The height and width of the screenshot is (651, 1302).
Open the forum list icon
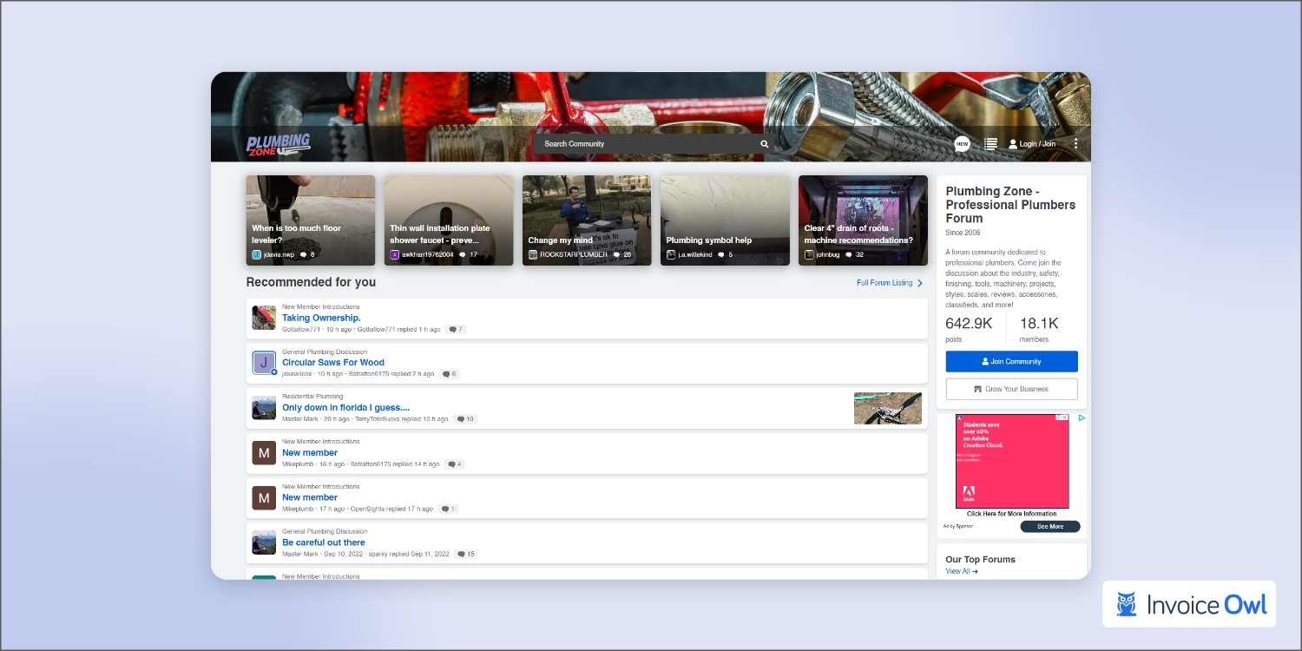point(990,144)
